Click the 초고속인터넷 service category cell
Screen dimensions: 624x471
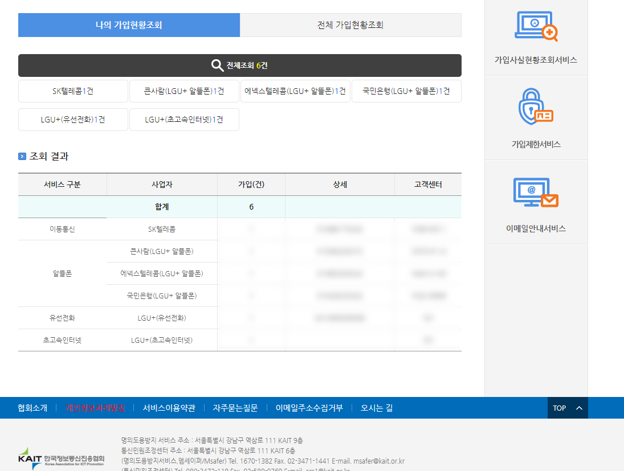63,340
